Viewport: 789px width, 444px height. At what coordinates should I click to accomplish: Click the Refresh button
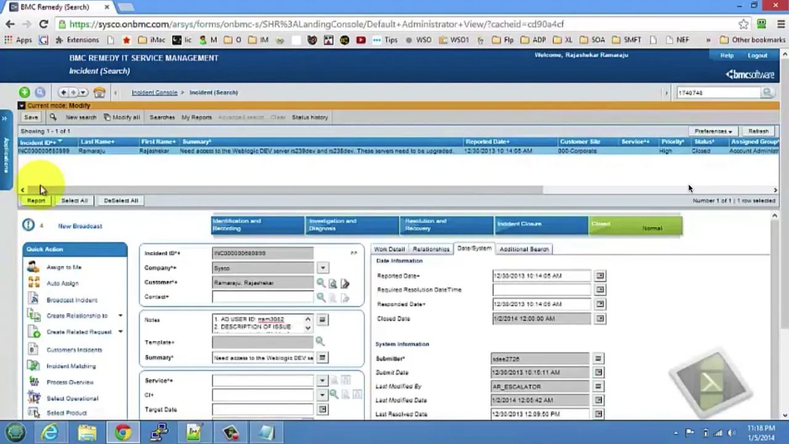tap(758, 131)
